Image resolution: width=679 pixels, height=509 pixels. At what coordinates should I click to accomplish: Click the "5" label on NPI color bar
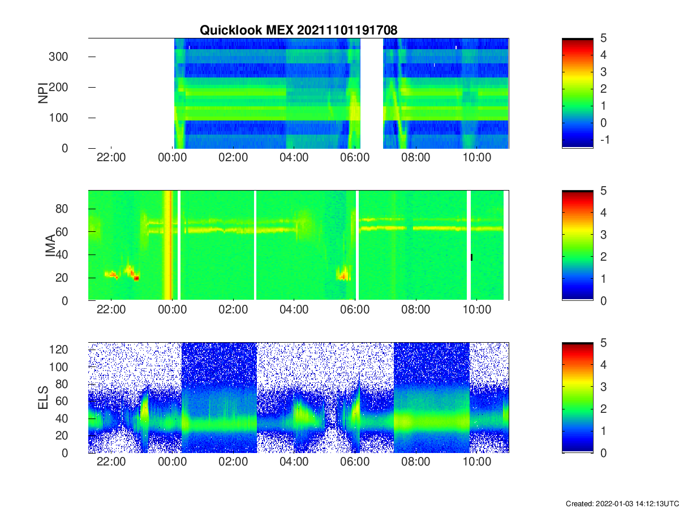pyautogui.click(x=604, y=38)
